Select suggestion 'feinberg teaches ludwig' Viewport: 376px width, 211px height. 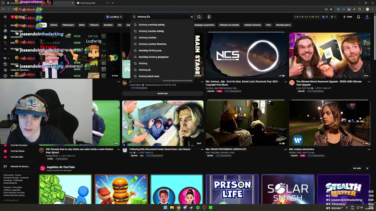point(162,31)
